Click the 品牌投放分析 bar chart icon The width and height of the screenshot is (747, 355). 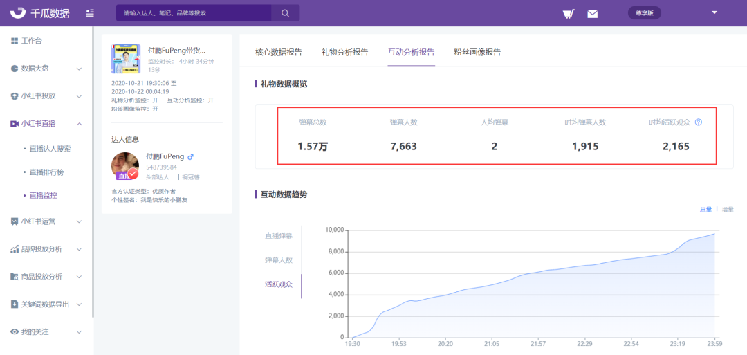[x=15, y=248]
